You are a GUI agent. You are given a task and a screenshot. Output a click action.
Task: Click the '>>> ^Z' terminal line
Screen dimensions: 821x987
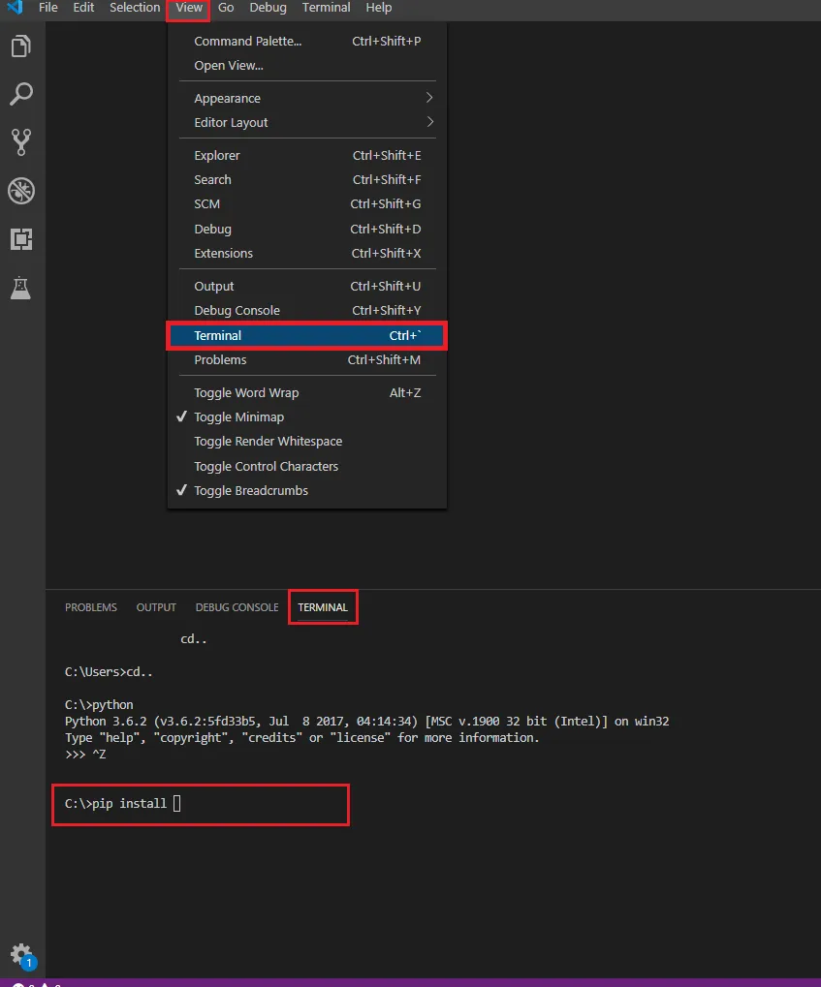coord(85,755)
